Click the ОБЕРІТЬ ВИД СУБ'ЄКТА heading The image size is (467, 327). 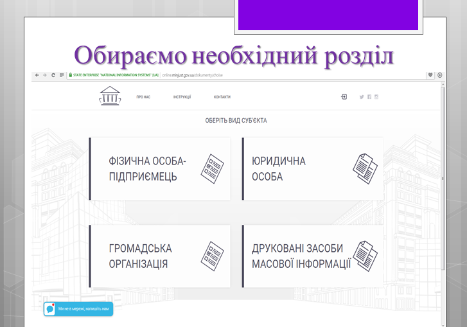[x=236, y=121]
